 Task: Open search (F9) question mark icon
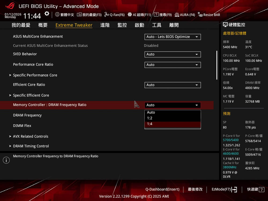coord(156,15)
